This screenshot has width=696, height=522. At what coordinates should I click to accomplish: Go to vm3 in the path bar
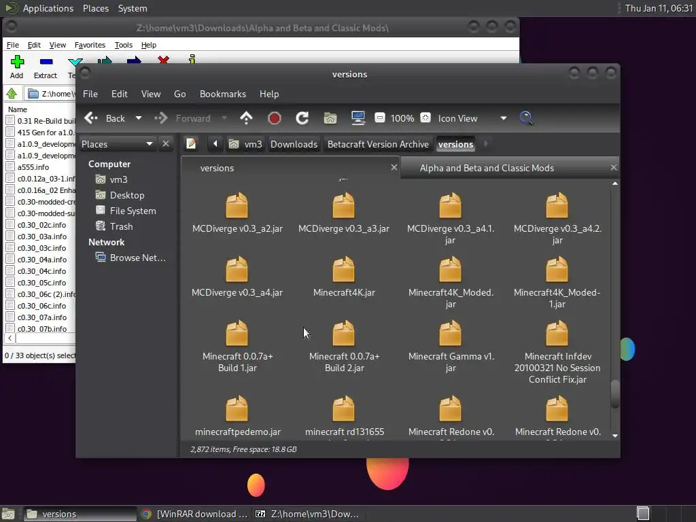point(245,144)
